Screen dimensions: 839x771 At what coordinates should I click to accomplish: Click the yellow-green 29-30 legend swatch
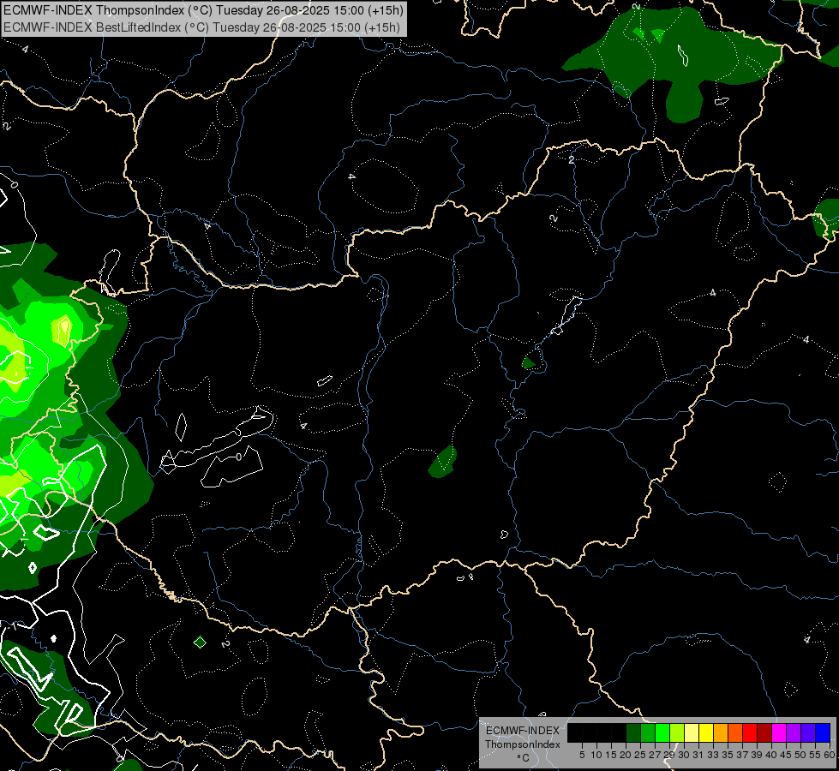677,732
